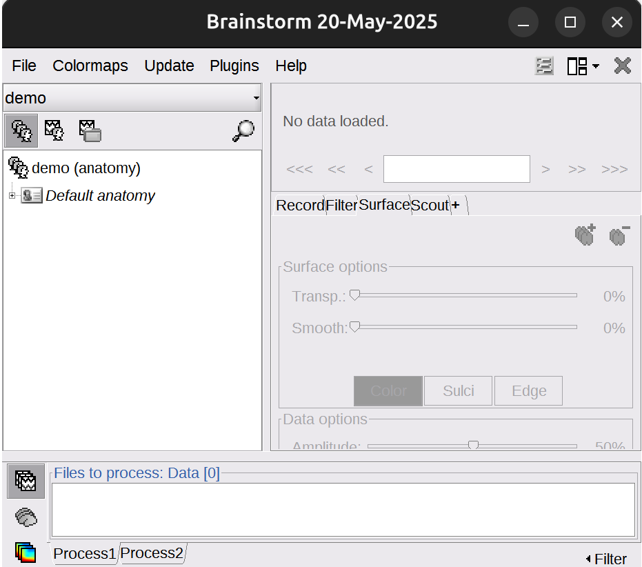
Task: Switch to functional data by subjects view
Action: tap(54, 130)
